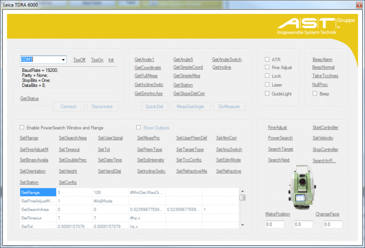
Task: Click the TakeTccImag link
Action: tap(325, 76)
